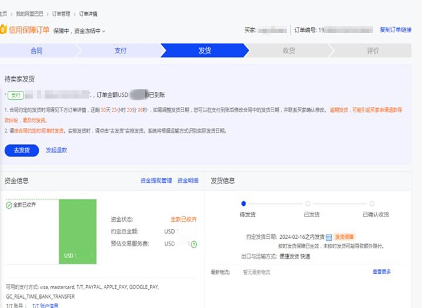
Task: Select the 合同 progress step
Action: [x=36, y=50]
